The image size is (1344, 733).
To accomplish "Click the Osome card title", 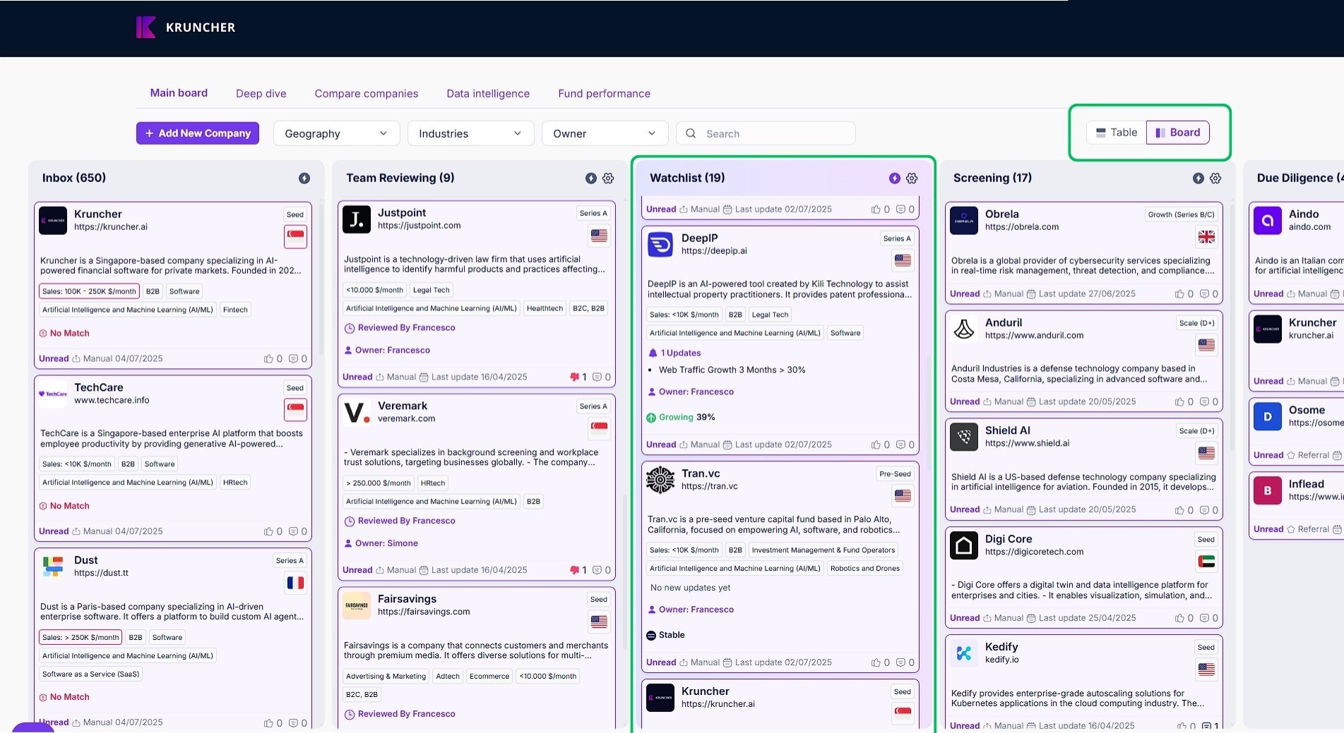I will tap(1307, 411).
